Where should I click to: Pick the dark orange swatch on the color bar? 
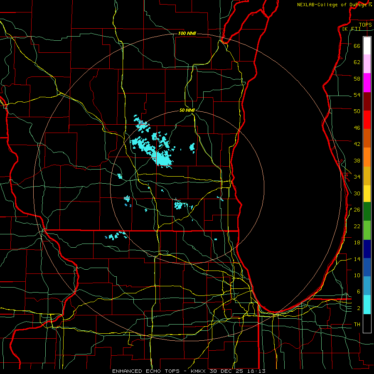[367, 138]
